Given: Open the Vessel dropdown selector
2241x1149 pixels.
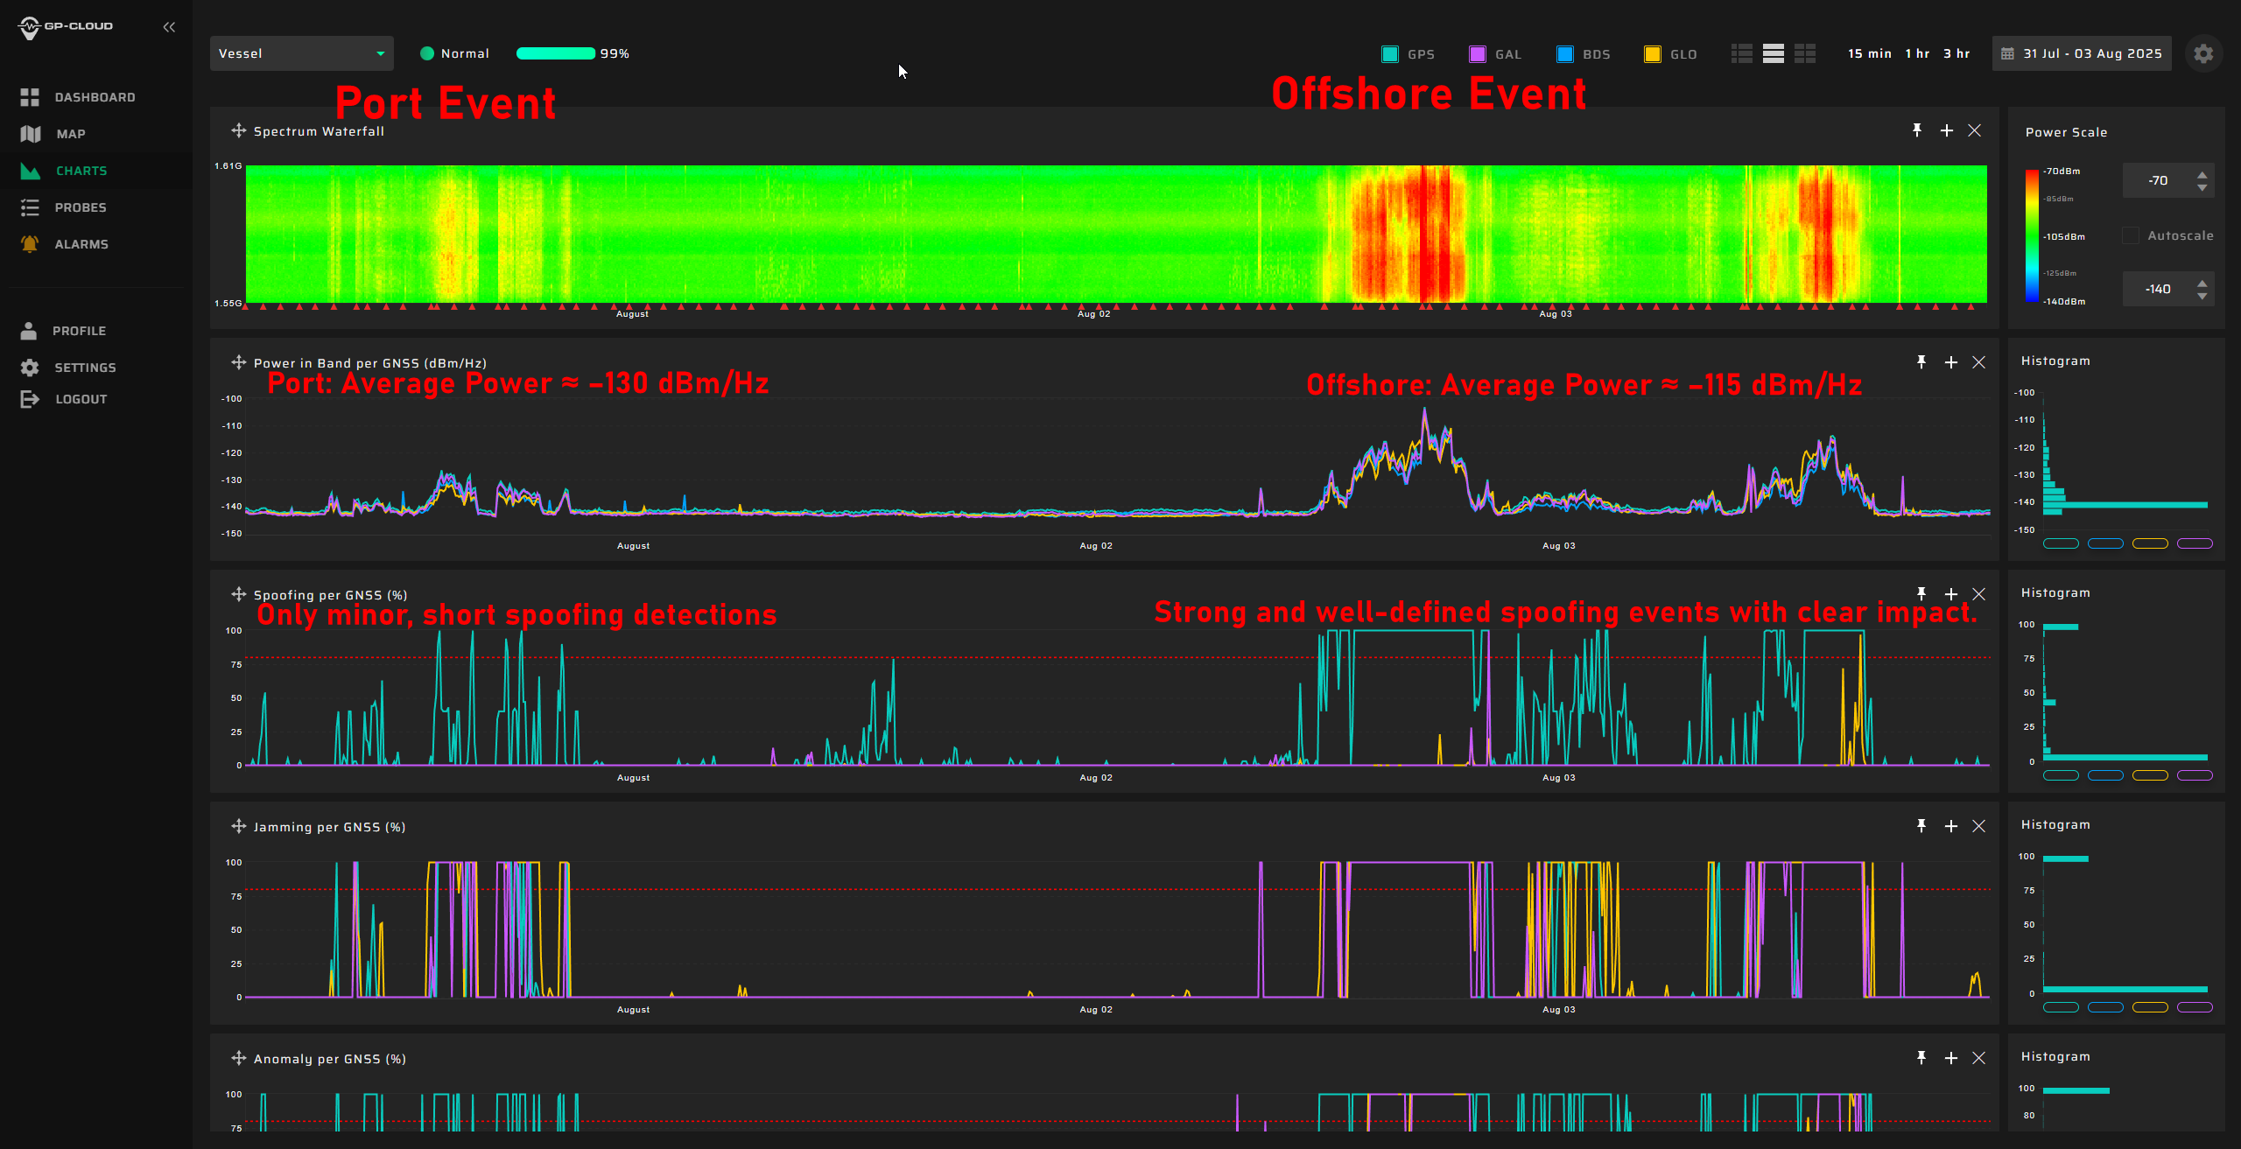Looking at the screenshot, I should (x=301, y=53).
